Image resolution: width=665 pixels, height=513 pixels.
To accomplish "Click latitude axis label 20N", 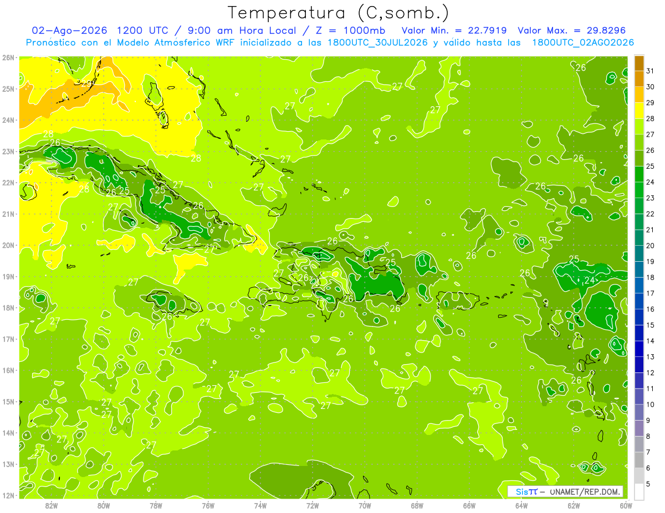I will coord(8,245).
